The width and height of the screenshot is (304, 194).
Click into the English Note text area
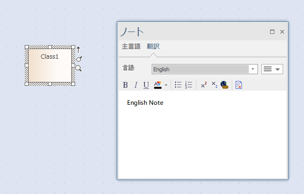pyautogui.click(x=203, y=134)
